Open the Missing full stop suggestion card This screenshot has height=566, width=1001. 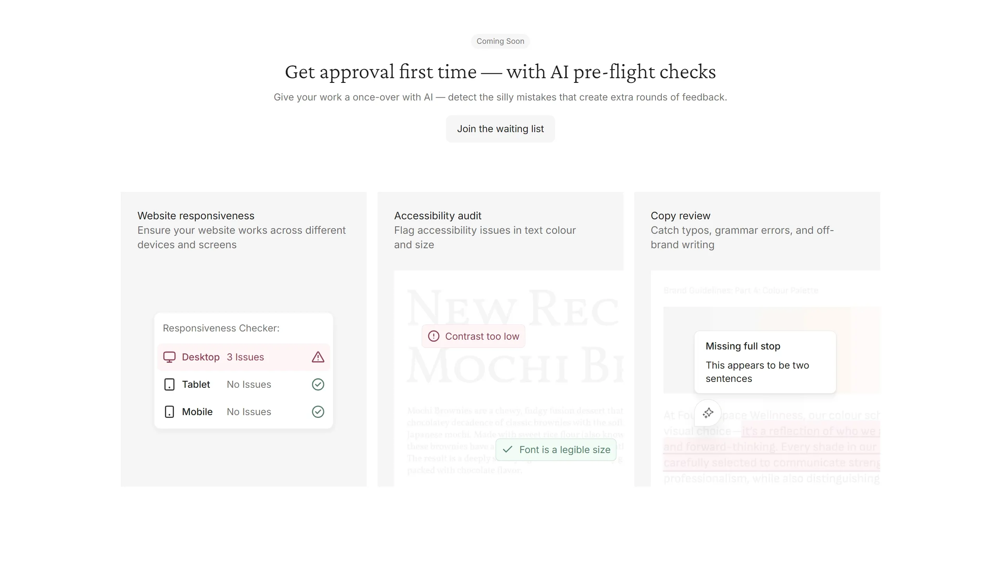tap(765, 362)
